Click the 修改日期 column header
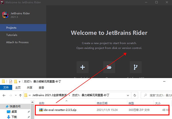This screenshot has width=172, height=119. [102, 103]
